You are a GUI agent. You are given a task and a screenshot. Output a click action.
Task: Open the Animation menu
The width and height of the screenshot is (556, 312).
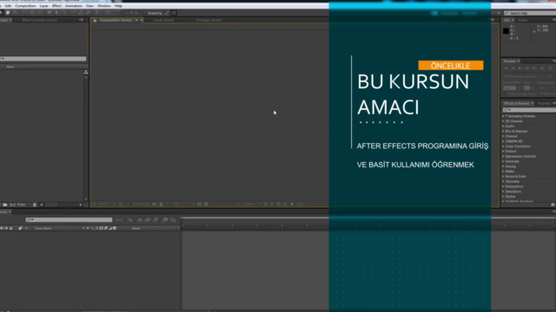pyautogui.click(x=74, y=6)
